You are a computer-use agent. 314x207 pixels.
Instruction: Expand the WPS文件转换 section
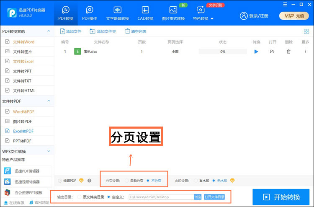(49, 151)
